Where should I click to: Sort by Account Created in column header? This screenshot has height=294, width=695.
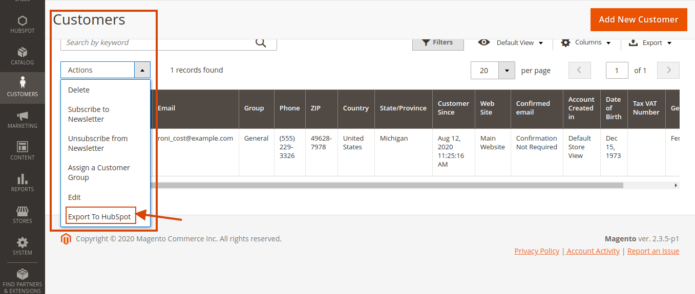pos(582,108)
